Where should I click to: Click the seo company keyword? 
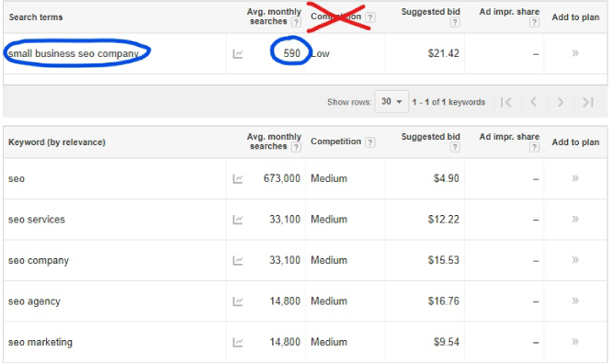[x=39, y=261]
